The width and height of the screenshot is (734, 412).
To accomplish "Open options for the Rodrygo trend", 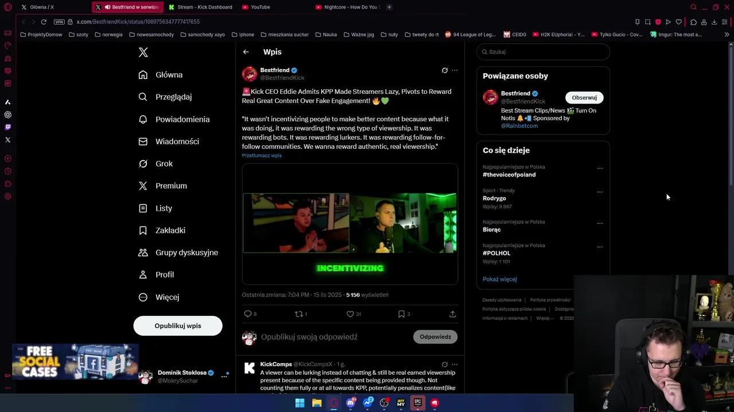I will pos(600,192).
